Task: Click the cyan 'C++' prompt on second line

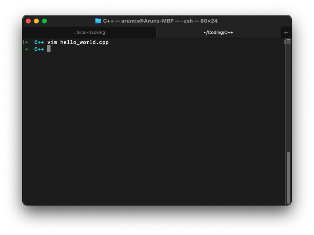Action: 39,49
